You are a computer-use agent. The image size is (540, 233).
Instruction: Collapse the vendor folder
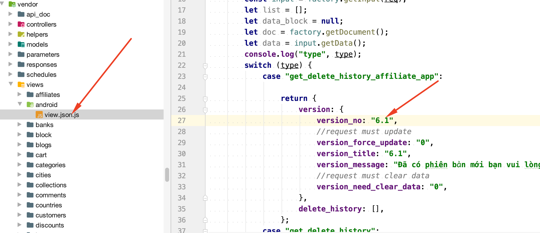[x=2, y=4]
